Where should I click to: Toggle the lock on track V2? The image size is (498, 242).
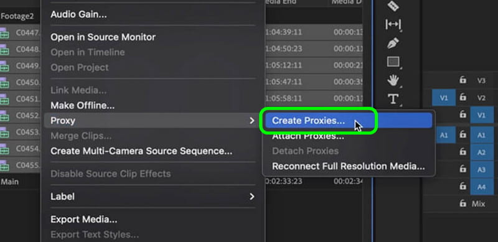tap(463, 97)
